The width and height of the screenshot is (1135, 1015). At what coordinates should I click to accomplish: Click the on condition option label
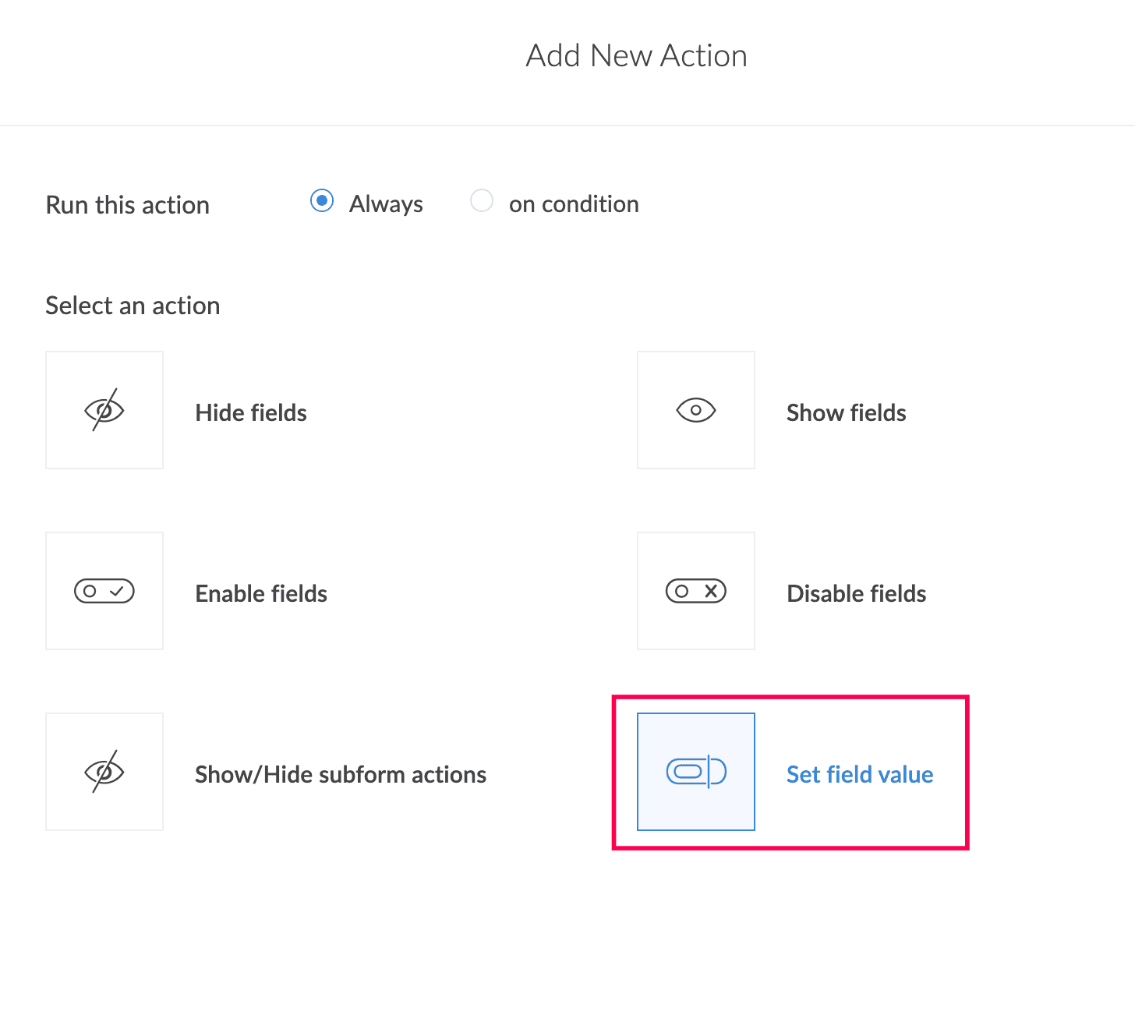click(x=574, y=204)
